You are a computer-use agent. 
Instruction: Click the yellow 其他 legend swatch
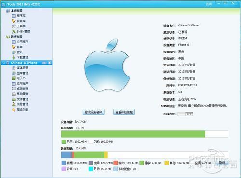167,163
